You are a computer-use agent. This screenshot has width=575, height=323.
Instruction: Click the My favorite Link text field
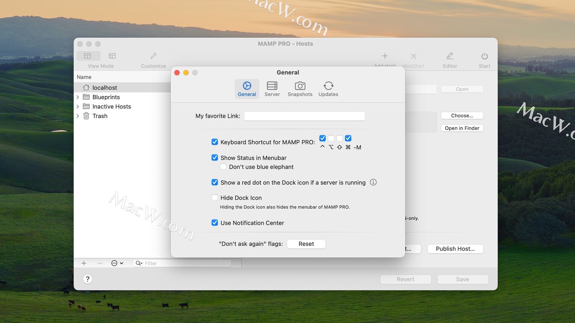[304, 116]
